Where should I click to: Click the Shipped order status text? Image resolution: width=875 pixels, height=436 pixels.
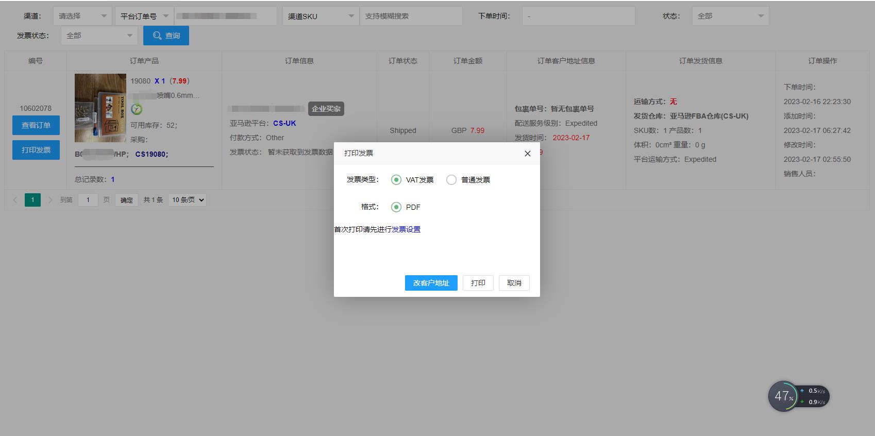[403, 130]
